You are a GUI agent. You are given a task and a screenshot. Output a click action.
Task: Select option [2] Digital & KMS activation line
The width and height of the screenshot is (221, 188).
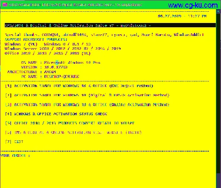(87, 95)
